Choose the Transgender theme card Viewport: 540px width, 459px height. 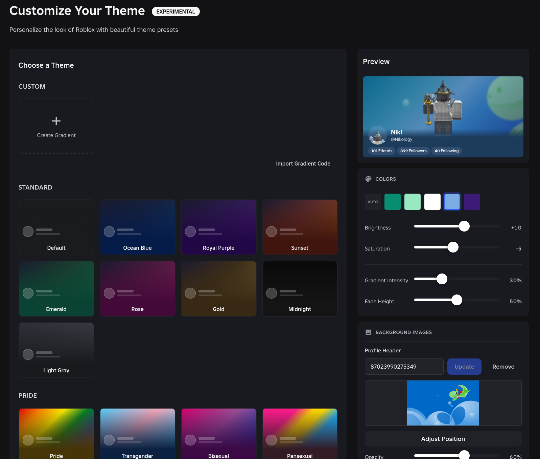click(x=138, y=434)
